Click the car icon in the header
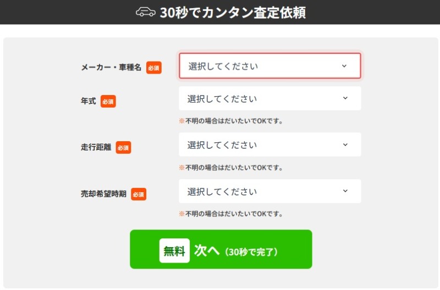Viewport: 440px width, 290px height. [145, 12]
